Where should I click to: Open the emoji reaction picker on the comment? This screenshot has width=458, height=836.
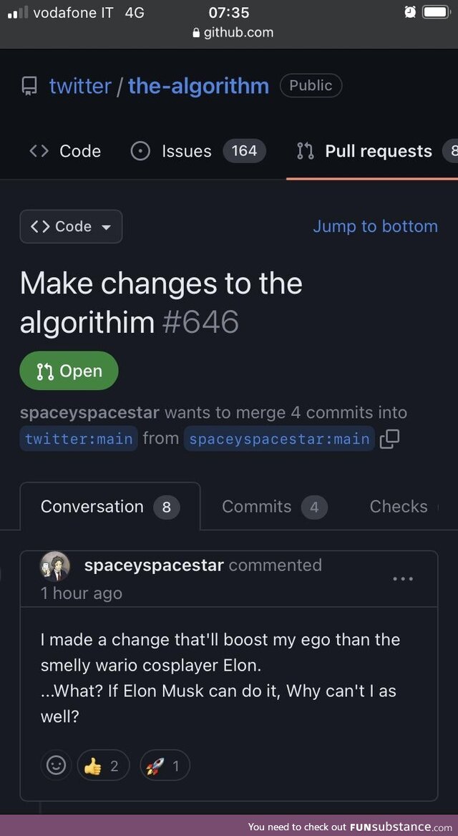pos(57,765)
